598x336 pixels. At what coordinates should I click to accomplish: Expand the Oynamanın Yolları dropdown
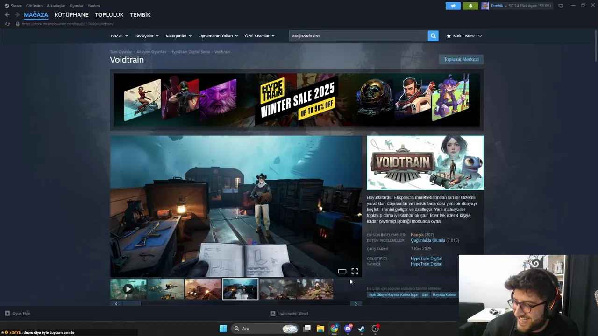(218, 36)
